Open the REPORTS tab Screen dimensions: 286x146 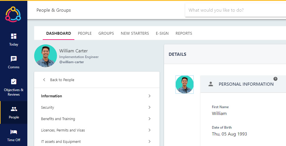point(184,33)
